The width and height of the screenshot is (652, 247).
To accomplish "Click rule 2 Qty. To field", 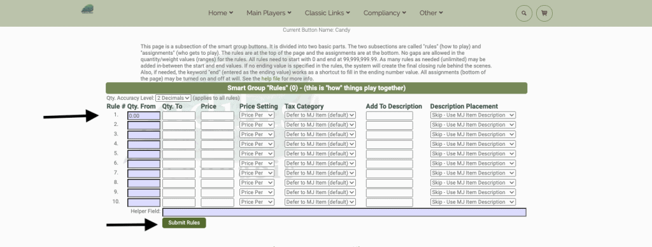I will pos(179,125).
